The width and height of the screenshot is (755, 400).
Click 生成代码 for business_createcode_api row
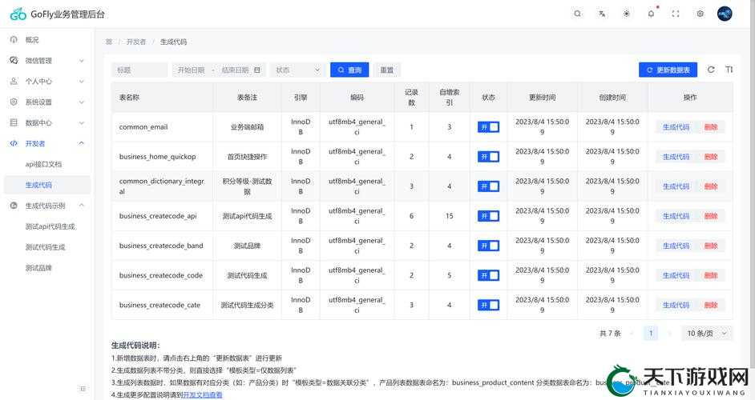(x=676, y=216)
